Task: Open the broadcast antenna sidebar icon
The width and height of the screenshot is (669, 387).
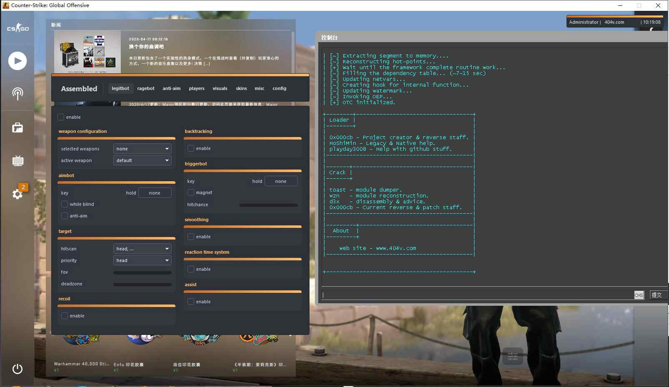Action: pos(17,93)
